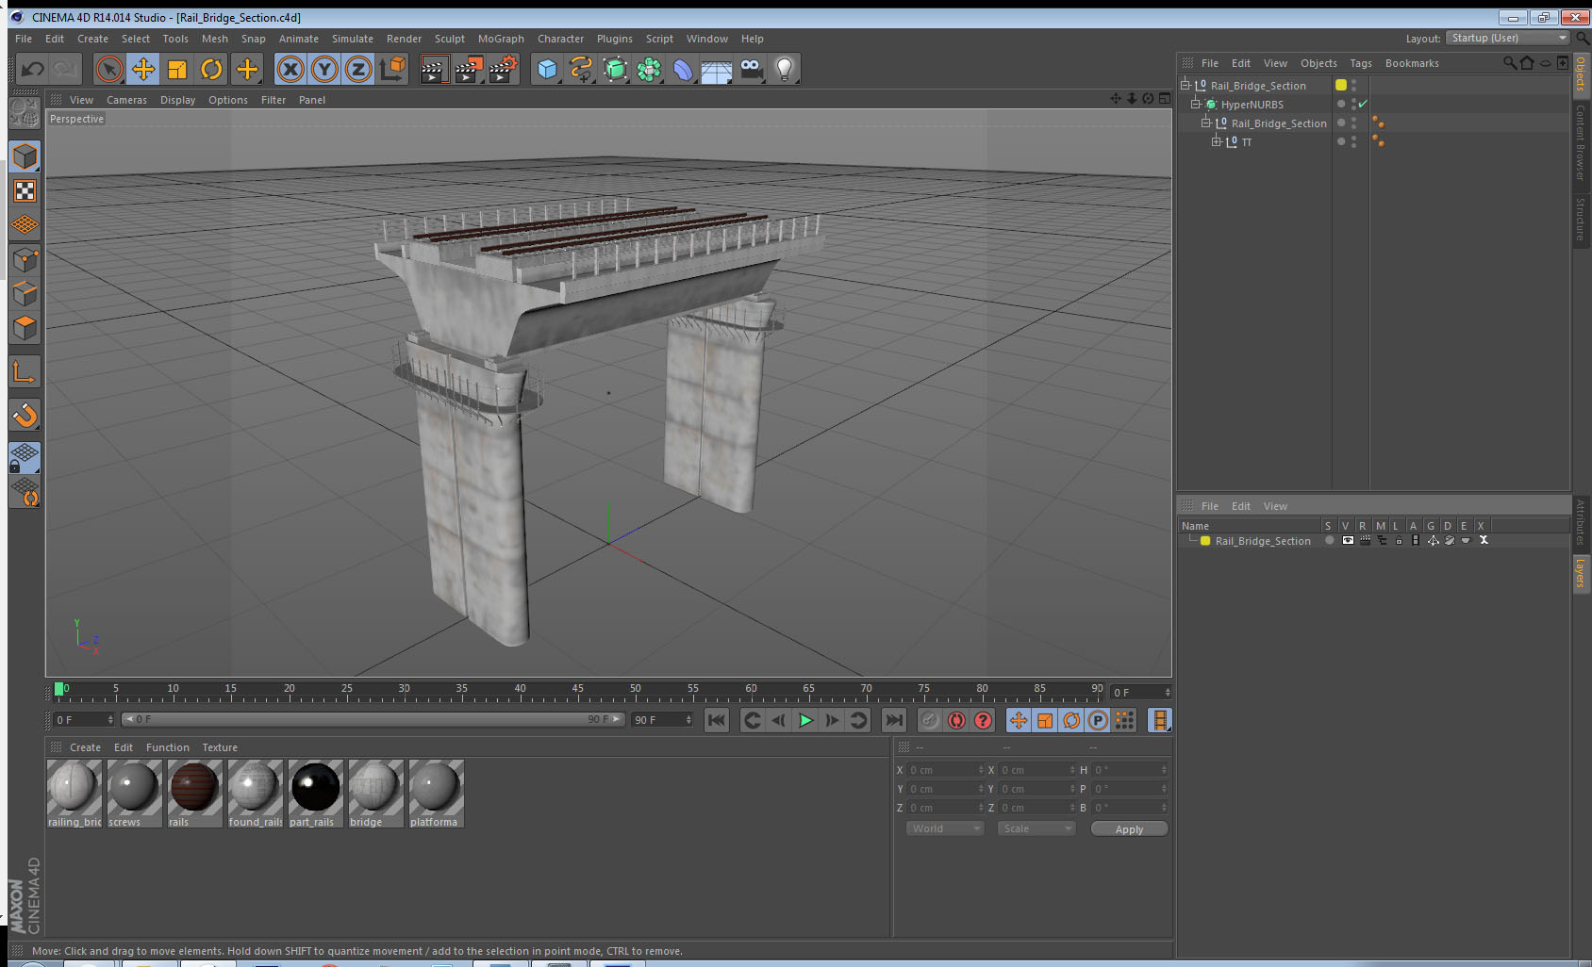Go to end of animation
Viewport: 1592px width, 967px height.
click(893, 720)
